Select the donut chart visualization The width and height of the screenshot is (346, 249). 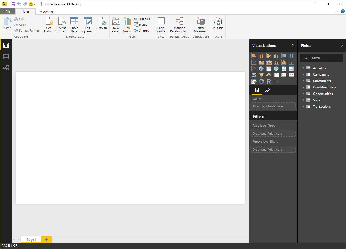pos(261,81)
